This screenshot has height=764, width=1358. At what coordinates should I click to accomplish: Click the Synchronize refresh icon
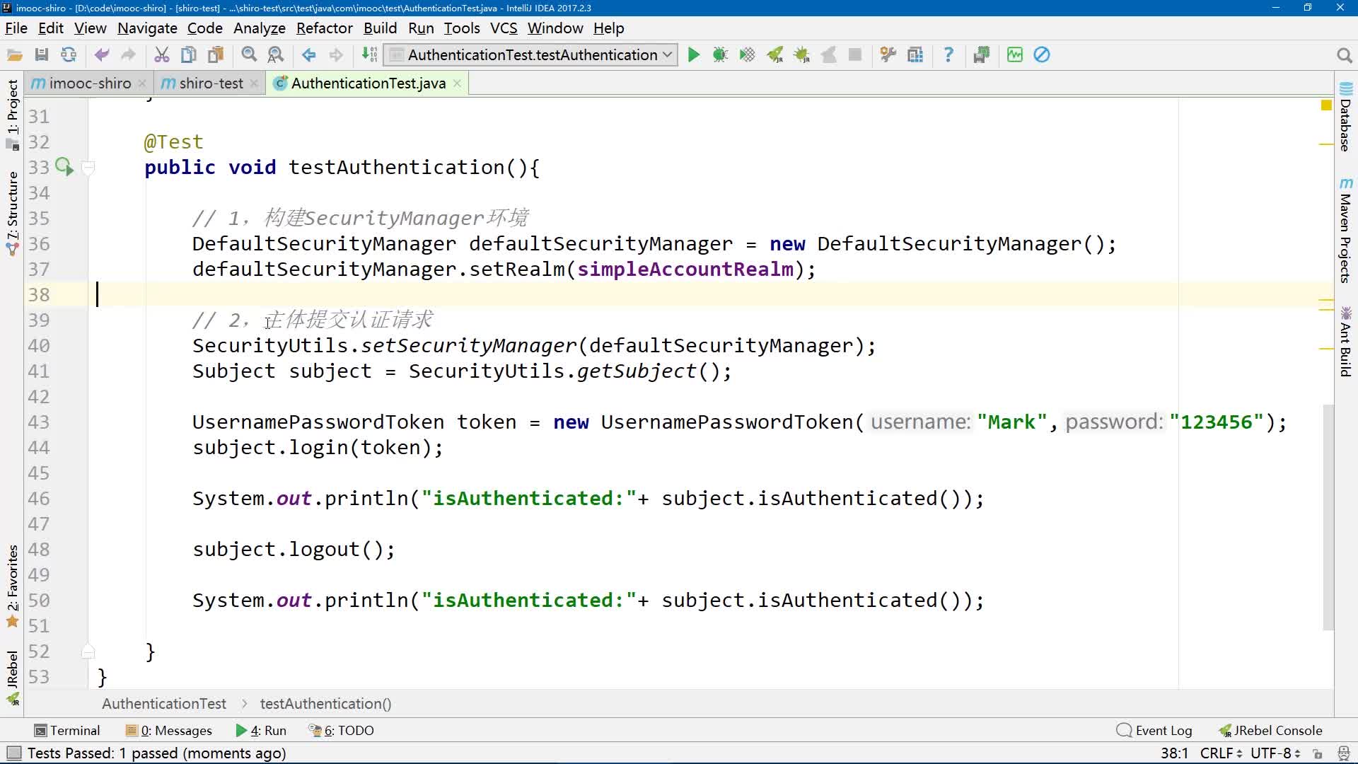pos(69,55)
